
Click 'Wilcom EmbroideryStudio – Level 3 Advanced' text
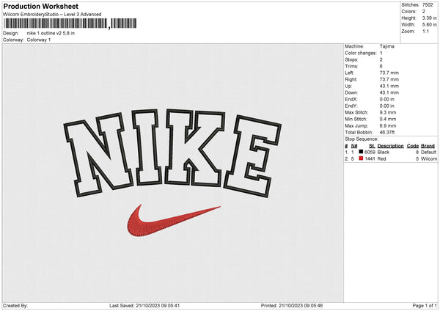point(52,15)
